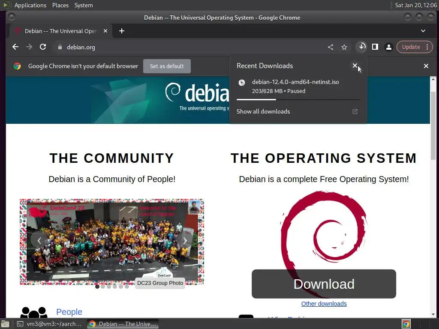Click the People group icon
Screen dimensions: 439x329
click(34, 312)
